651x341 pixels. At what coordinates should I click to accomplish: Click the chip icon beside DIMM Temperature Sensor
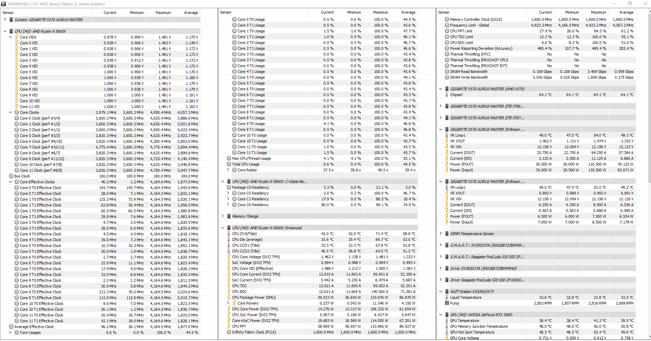tap(447, 234)
